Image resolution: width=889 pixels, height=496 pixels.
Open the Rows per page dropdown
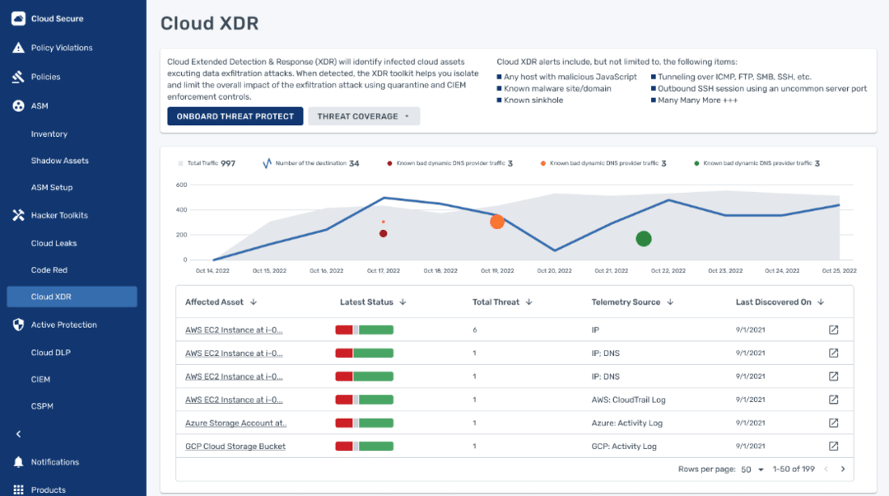[x=752, y=470]
